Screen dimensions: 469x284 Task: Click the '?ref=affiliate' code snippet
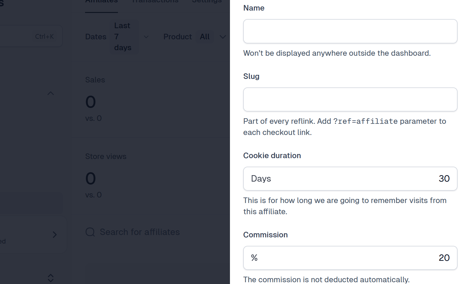(x=365, y=121)
